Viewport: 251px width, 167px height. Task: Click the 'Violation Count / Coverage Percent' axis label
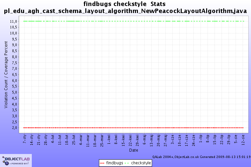point(6,74)
